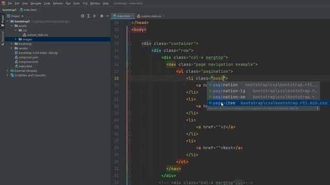This screenshot has height=185, width=330.
Task: Hide the Project panel with minus icon
Action: pyautogui.click(x=108, y=16)
